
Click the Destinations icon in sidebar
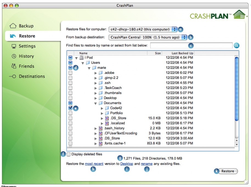pyautogui.click(x=13, y=76)
